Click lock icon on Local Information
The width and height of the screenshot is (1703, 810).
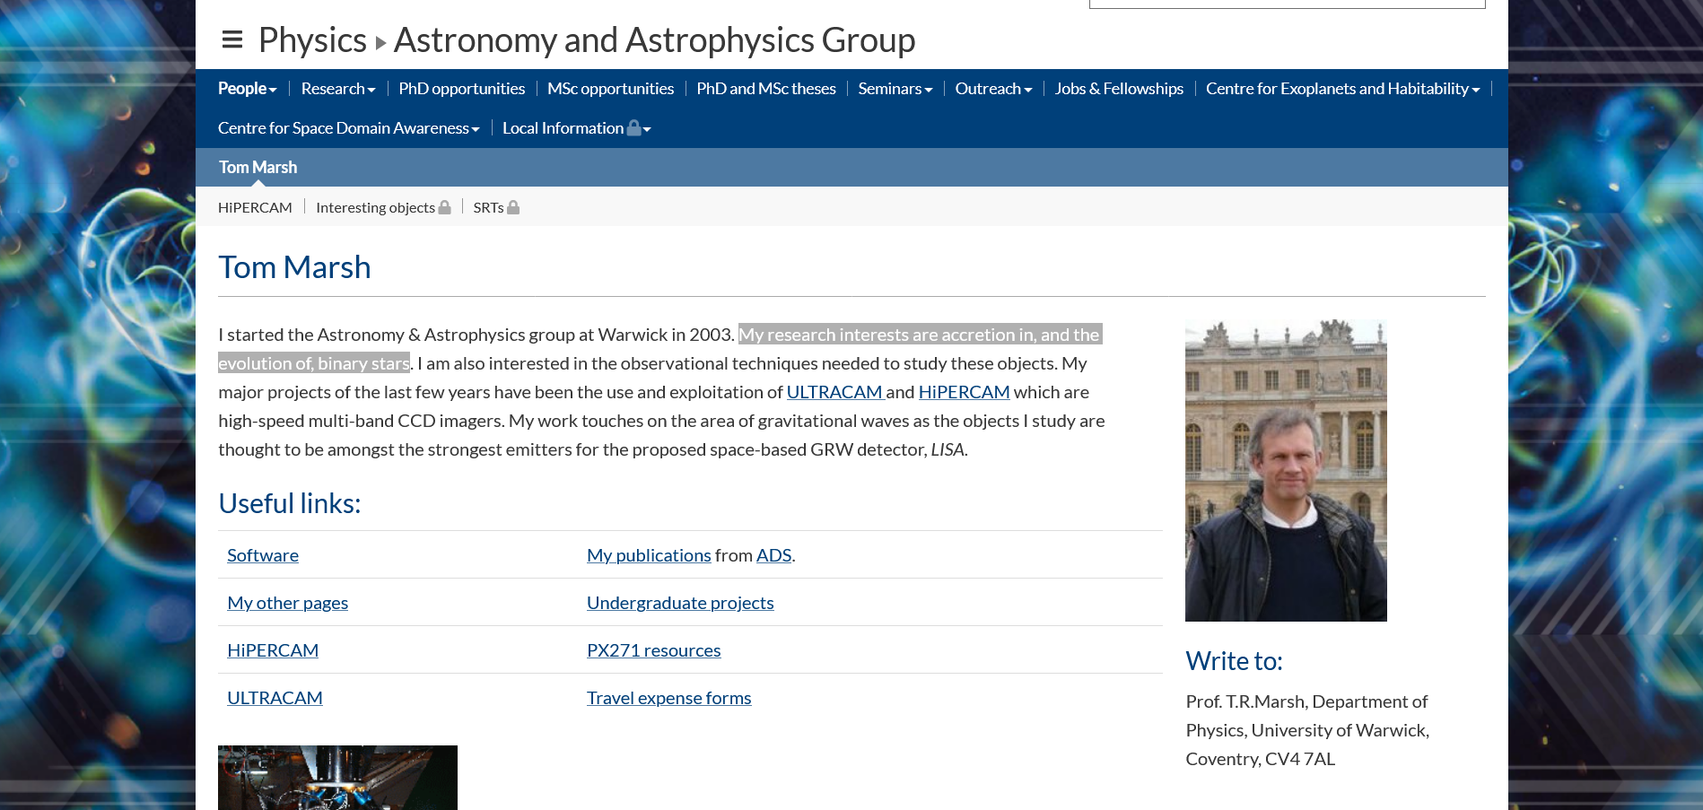[x=634, y=127]
